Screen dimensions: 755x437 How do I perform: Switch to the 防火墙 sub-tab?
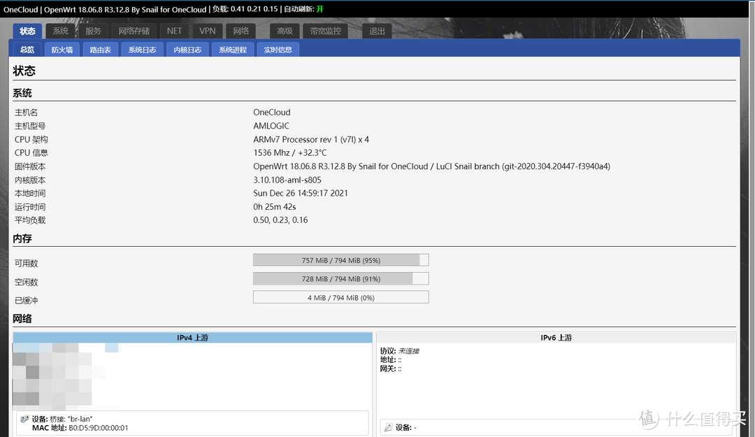62,50
